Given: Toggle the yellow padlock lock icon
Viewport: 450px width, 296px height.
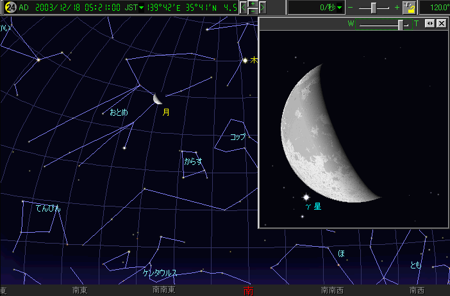Looking at the screenshot, I should 408,7.
